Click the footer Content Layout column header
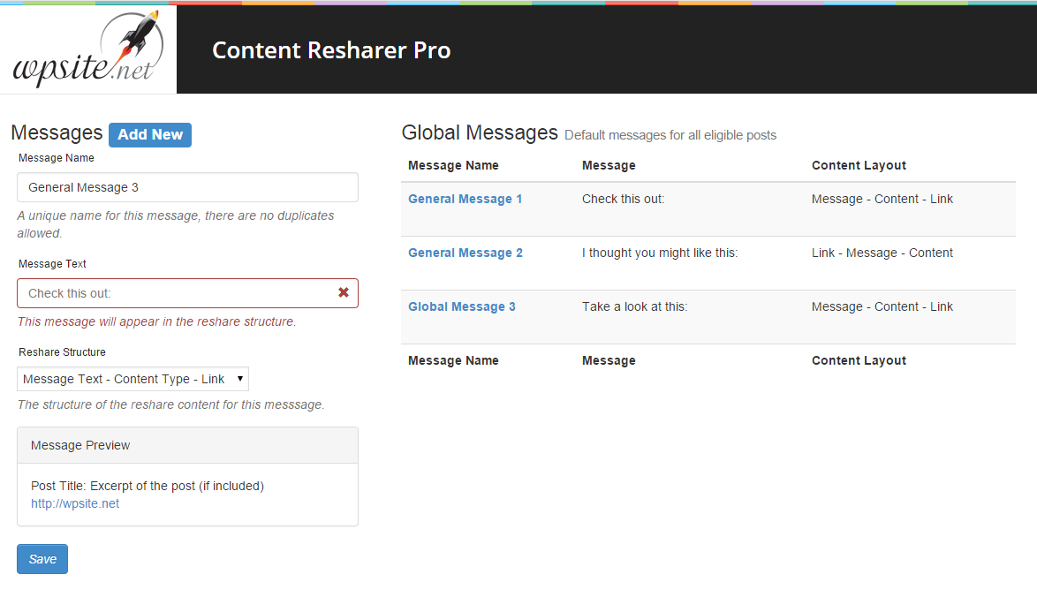1037x597 pixels. click(x=859, y=360)
